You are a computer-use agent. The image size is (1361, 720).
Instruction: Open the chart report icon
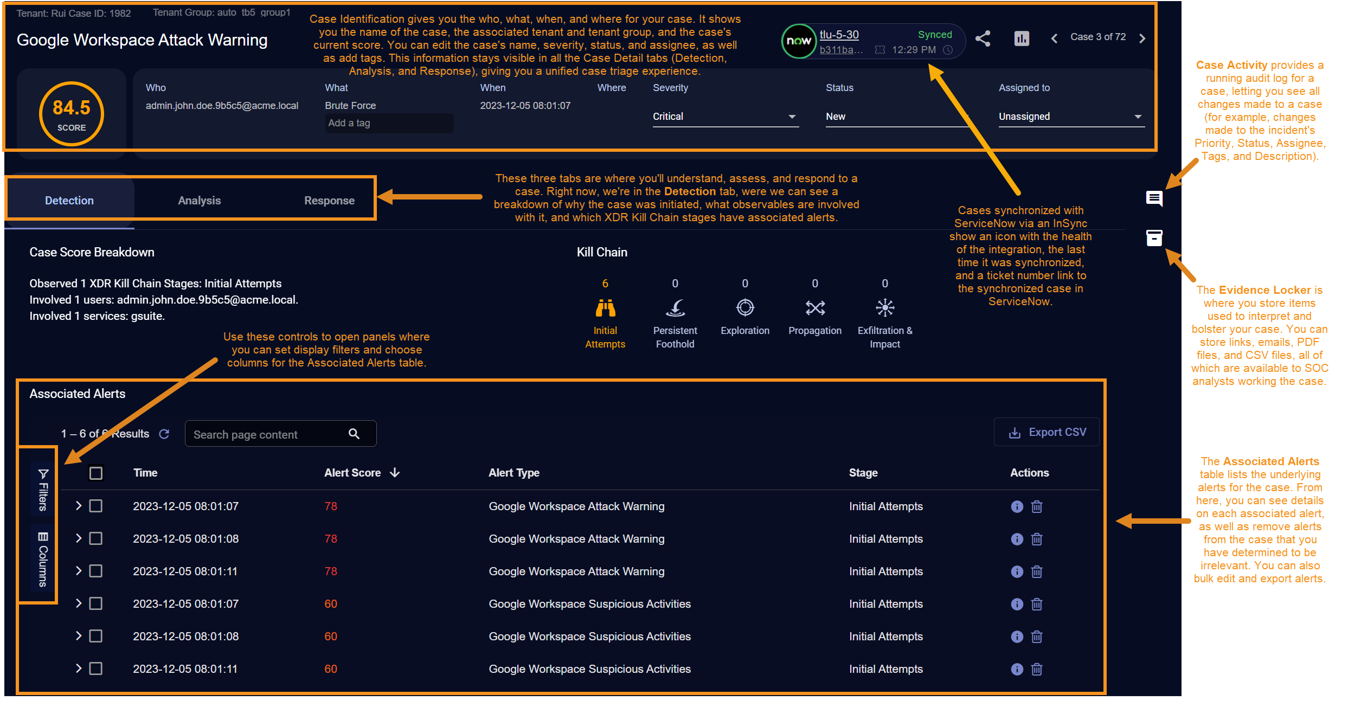pyautogui.click(x=1022, y=38)
